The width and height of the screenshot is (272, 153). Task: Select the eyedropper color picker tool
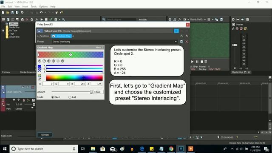tap(40, 79)
